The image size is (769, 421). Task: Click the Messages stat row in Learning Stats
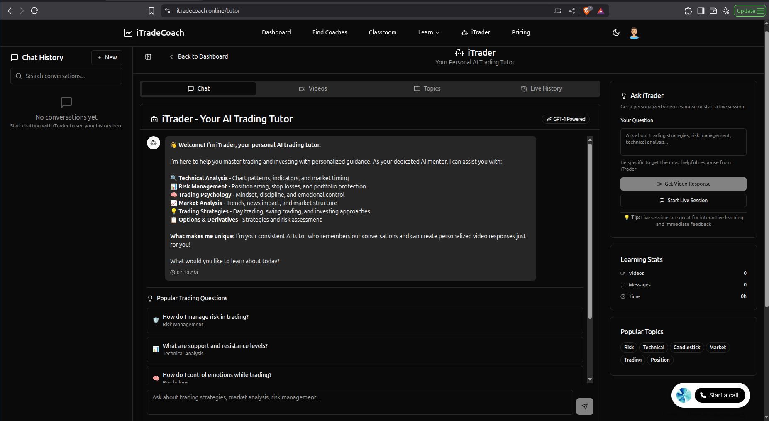coord(683,285)
